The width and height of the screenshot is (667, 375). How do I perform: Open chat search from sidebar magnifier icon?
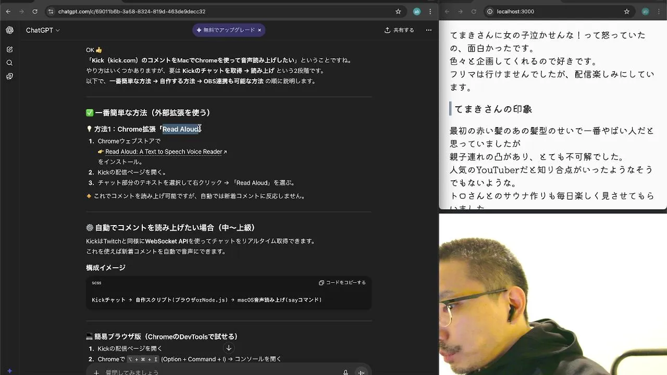coord(9,63)
